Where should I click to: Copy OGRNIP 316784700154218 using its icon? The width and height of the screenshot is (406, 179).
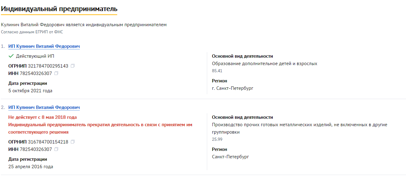(x=73, y=142)
